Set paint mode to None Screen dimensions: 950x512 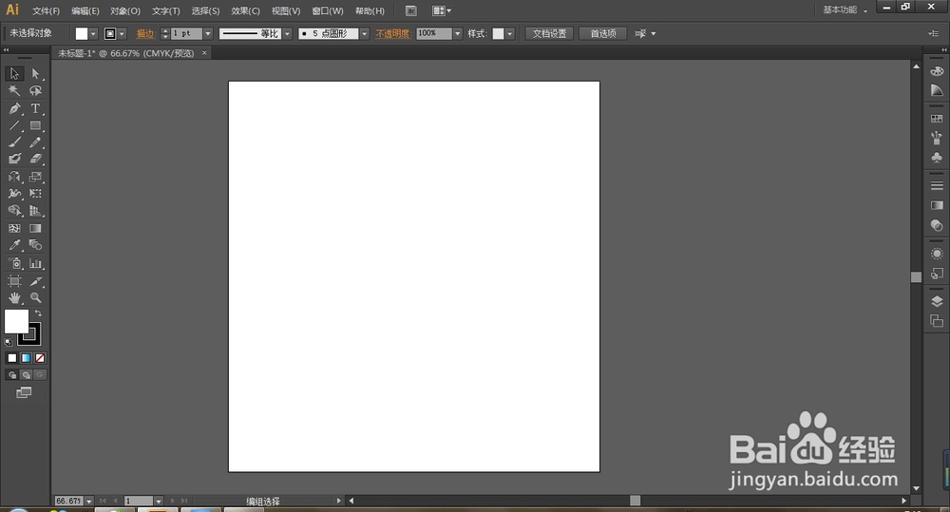point(40,358)
